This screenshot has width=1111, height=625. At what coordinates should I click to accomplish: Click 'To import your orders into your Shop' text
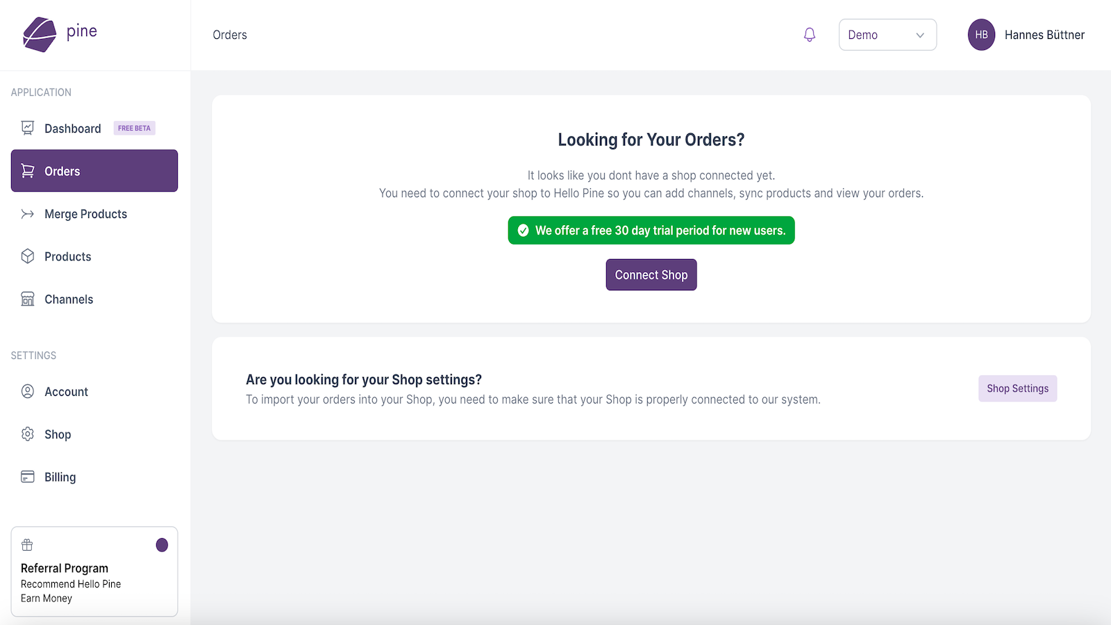(533, 399)
